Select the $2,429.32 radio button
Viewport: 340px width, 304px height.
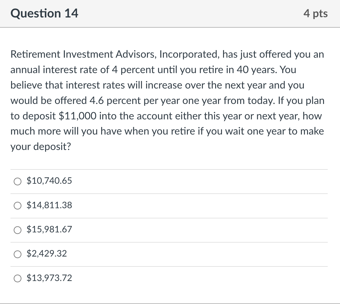tap(17, 254)
